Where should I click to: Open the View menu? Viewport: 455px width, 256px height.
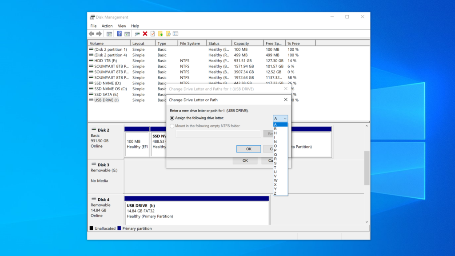[x=122, y=26]
